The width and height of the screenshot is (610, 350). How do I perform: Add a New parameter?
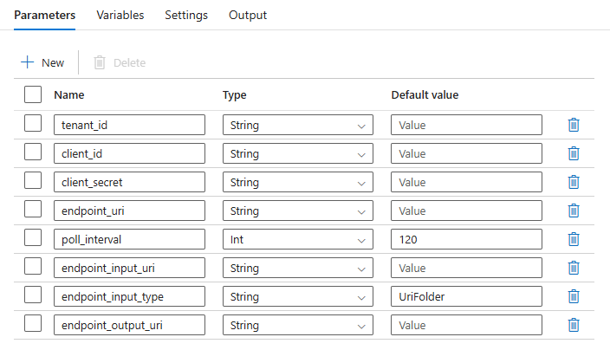pos(42,62)
